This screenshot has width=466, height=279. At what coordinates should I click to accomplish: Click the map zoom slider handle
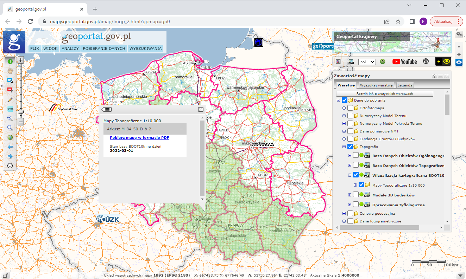(x=21, y=111)
